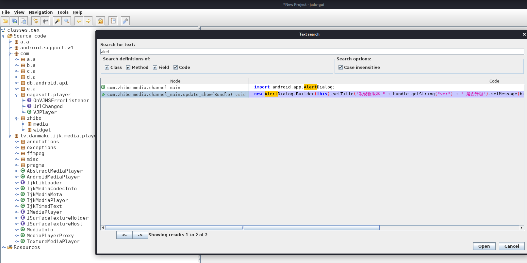
Task: Toggle the Code search checkbox
Action: (x=175, y=68)
